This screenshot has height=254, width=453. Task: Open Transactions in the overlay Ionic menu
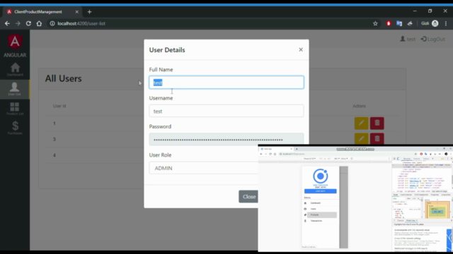(x=320, y=221)
